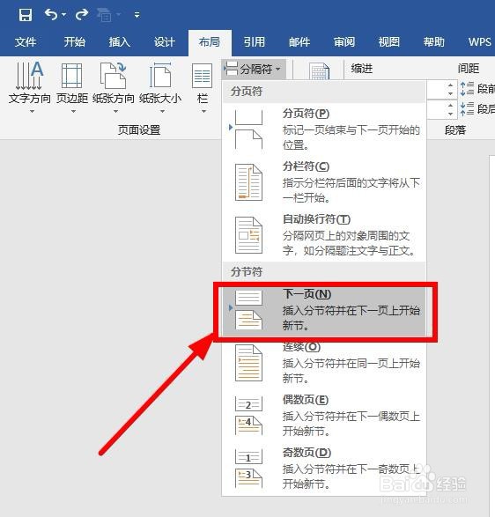
Task: Decrease upper indent spinner down arrow
Action: 450,93
